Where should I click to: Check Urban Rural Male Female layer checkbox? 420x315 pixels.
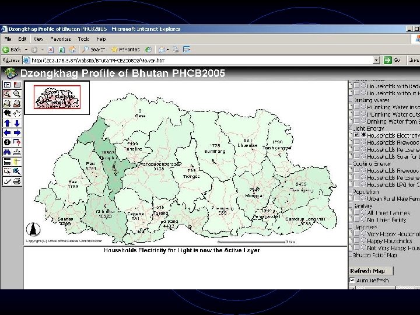tap(356, 198)
